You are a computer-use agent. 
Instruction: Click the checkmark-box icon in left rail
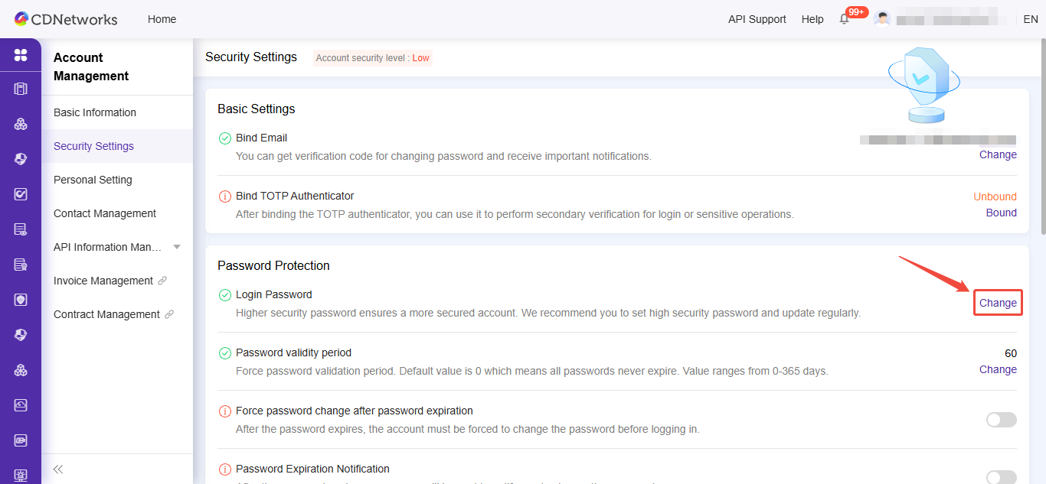click(x=21, y=194)
